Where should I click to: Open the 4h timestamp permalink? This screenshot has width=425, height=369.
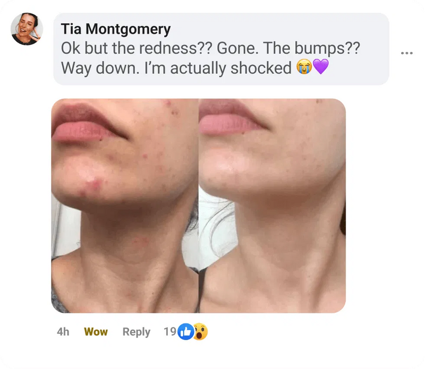[x=63, y=332]
